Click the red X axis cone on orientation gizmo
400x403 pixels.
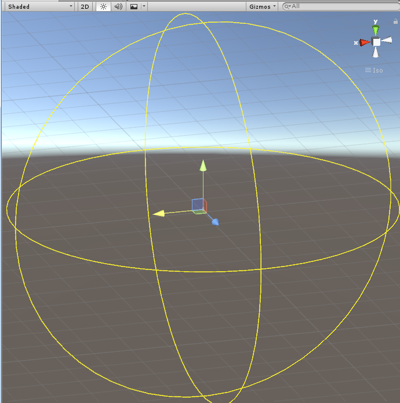[364, 42]
